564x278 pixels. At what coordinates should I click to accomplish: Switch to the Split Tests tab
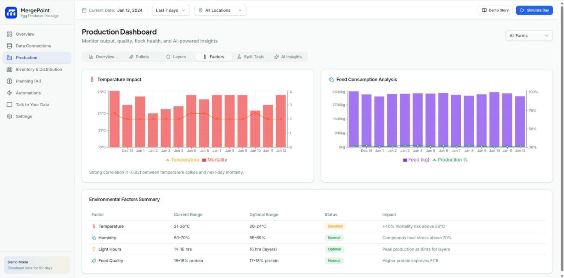250,57
